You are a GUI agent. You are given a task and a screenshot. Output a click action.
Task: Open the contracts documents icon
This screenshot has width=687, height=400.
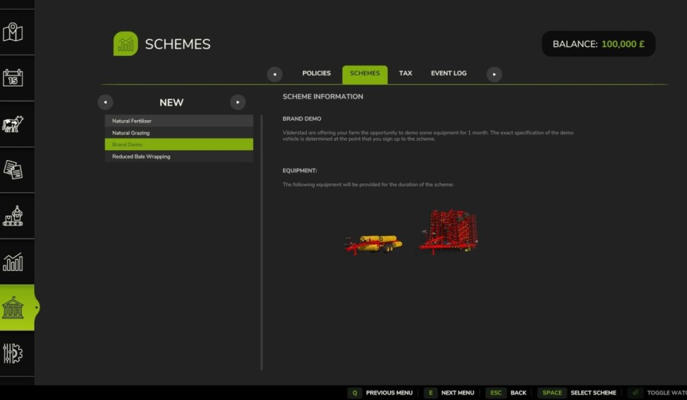(x=13, y=170)
